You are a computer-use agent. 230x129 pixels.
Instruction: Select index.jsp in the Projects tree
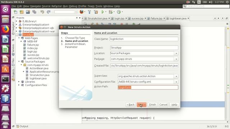(x=32, y=48)
